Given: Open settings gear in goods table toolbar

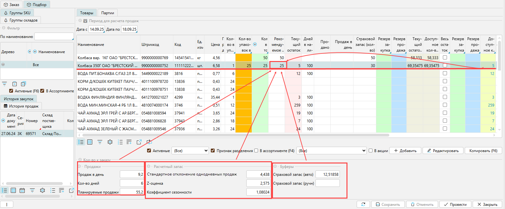Looking at the screenshot, I should (x=110, y=142).
